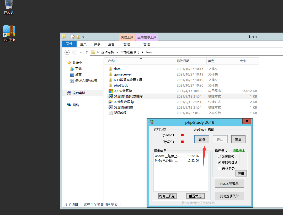Click the 启动 button in phpStudy
The height and width of the screenshot is (215, 283).
pyautogui.click(x=202, y=139)
